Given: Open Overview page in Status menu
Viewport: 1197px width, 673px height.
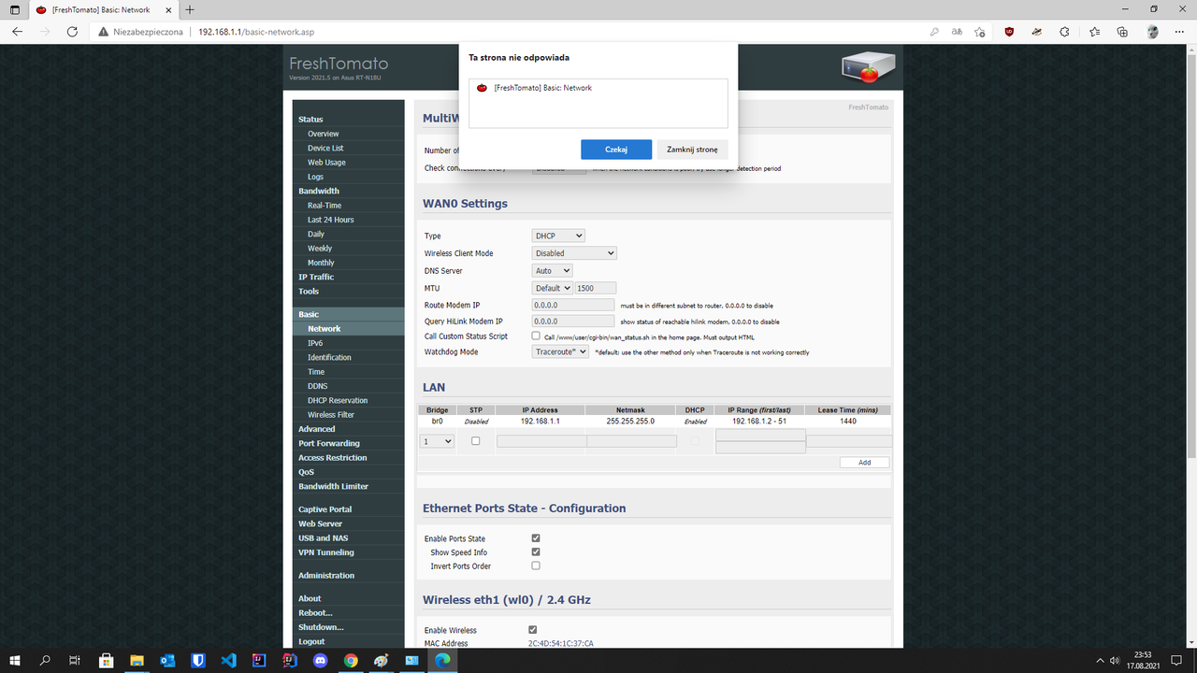Looking at the screenshot, I should (324, 134).
